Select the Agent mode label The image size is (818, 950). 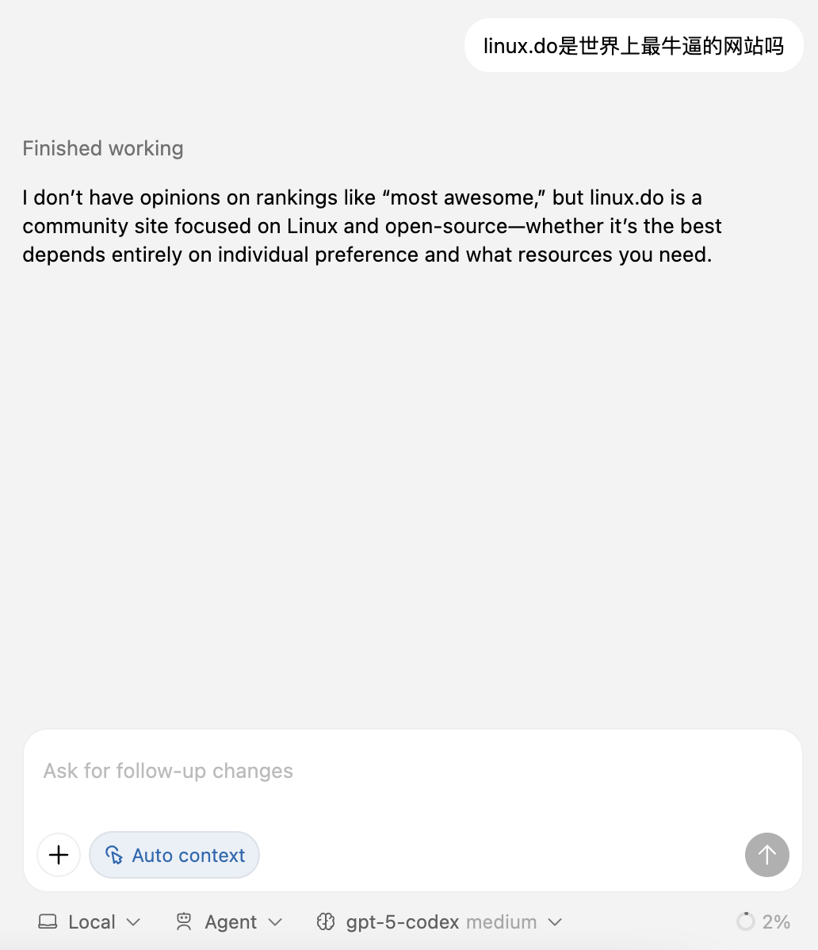(x=231, y=921)
